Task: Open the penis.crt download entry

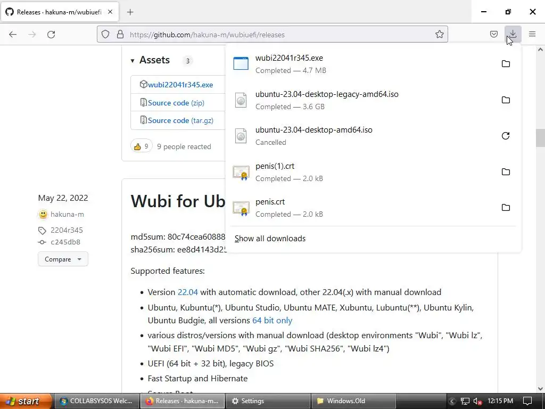Action: pyautogui.click(x=361, y=208)
